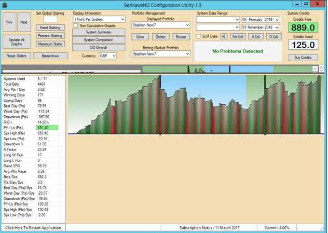
Task: Open first blank System Date Range dropdown
Action: tap(218, 20)
